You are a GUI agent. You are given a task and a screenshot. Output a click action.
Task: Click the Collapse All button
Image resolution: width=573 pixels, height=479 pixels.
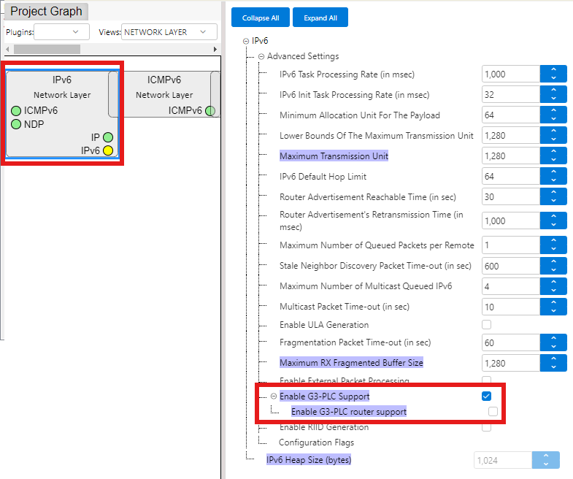click(x=261, y=18)
